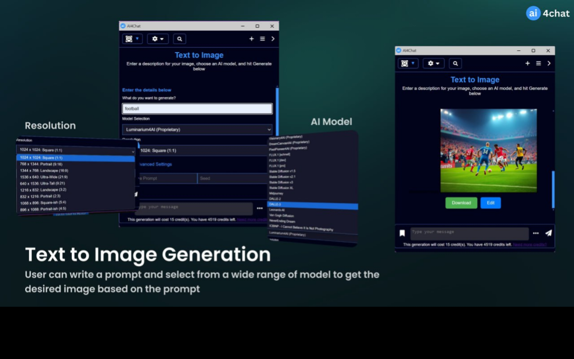This screenshot has width=574, height=359.
Task: Click the right chevron arrow in the left window
Action: pos(273,39)
